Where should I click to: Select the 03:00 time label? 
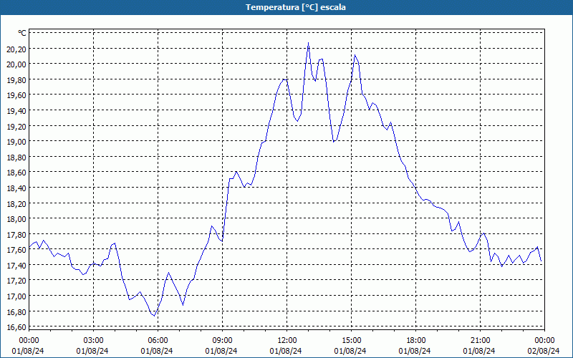[x=93, y=341]
